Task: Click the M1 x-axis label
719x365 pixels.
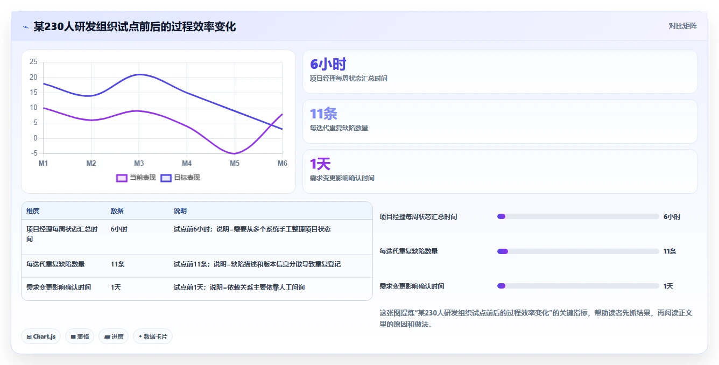Action: (44, 163)
